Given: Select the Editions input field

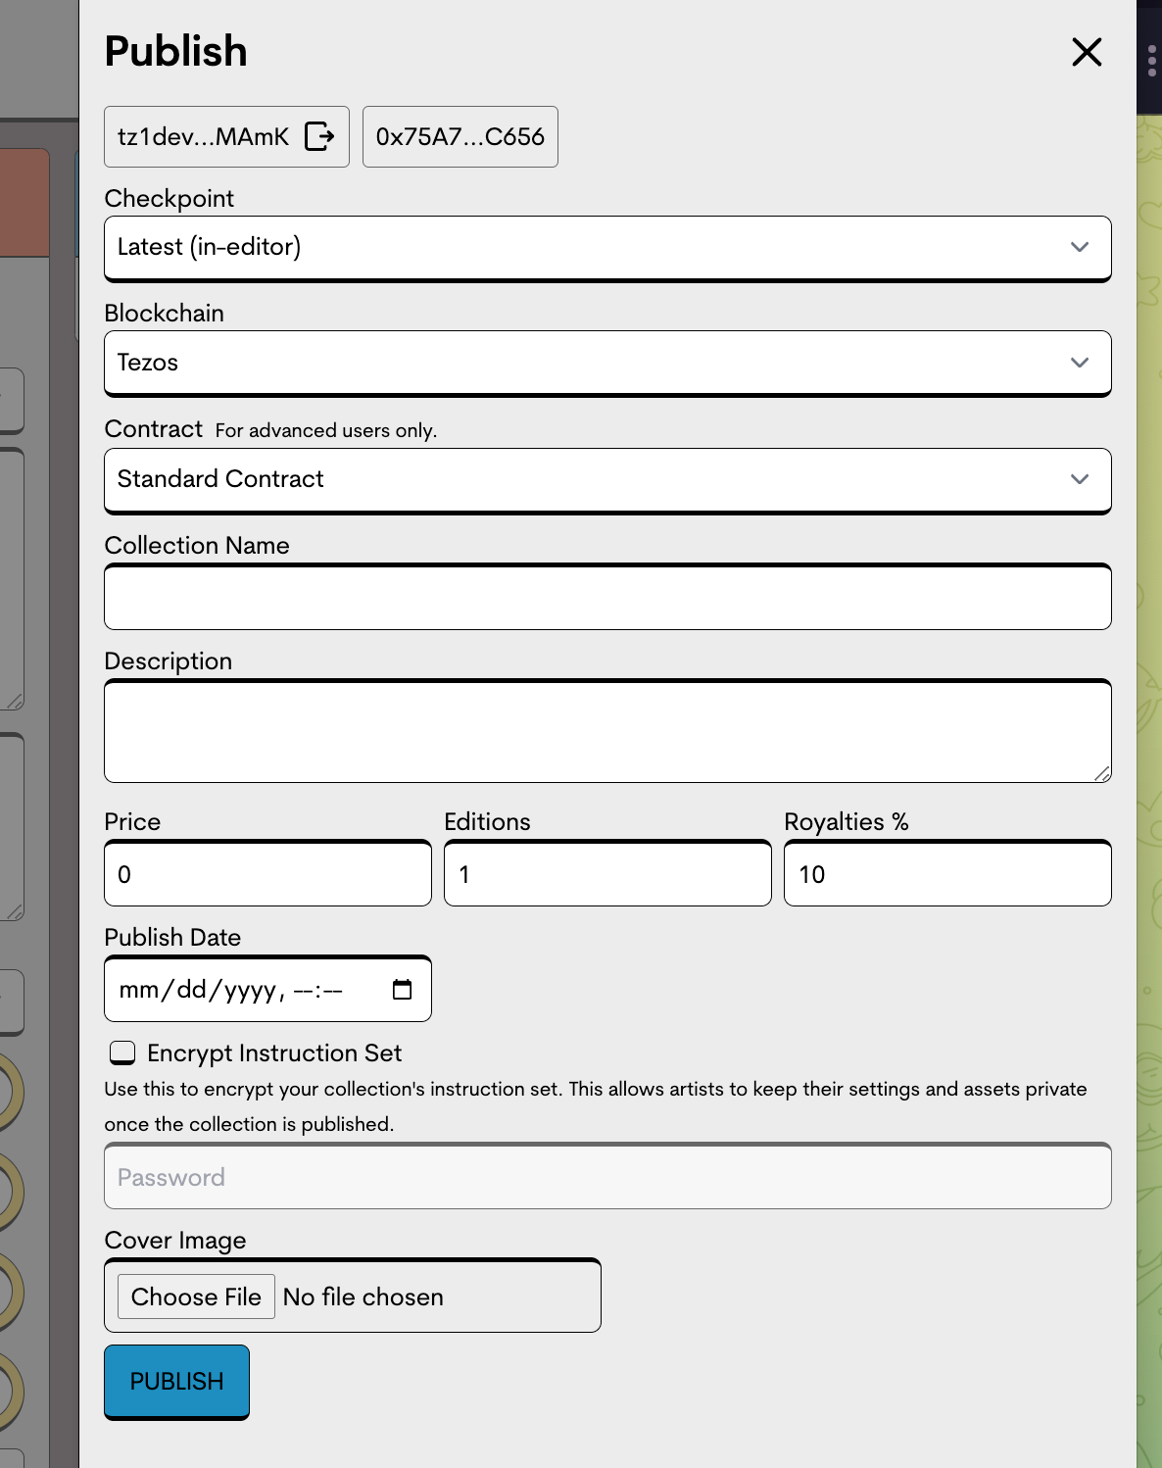Looking at the screenshot, I should point(607,873).
